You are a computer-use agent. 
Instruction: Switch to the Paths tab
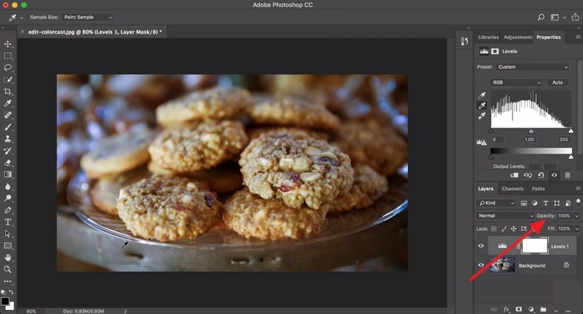tap(538, 189)
